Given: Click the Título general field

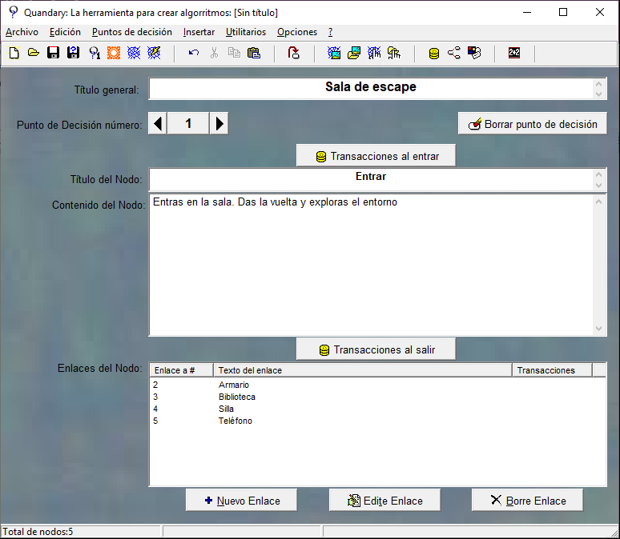Looking at the screenshot, I should click(x=370, y=87).
